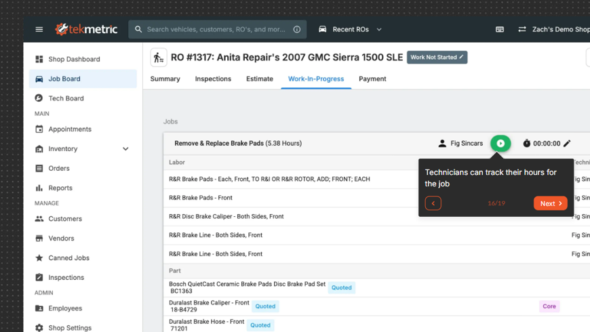This screenshot has width=590, height=332.
Task: Select R&R Disc Brake Caliper labor row
Action: click(376, 217)
